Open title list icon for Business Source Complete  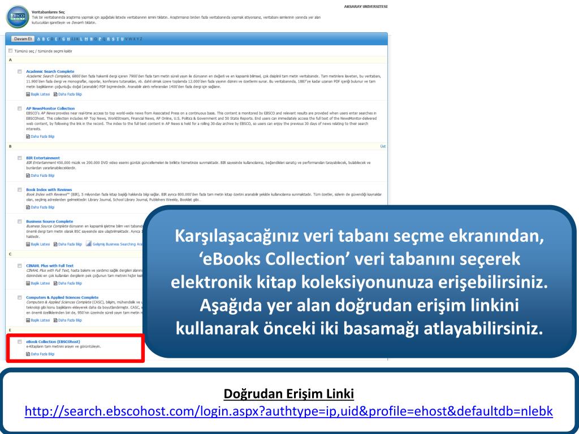28,244
